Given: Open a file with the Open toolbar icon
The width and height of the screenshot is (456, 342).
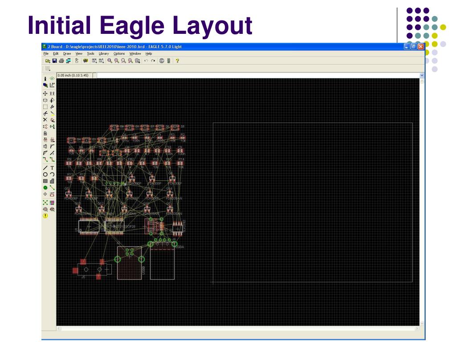Looking at the screenshot, I should point(48,61).
